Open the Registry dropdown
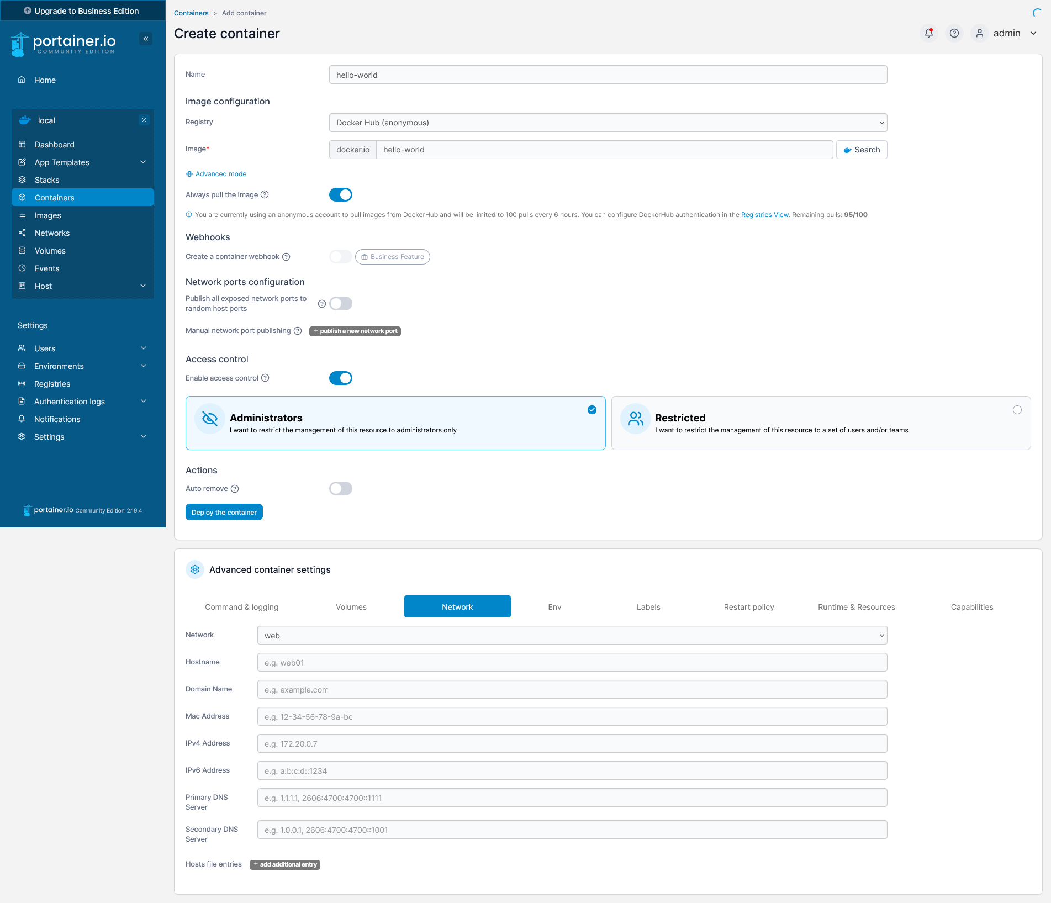Screen dimensions: 1051x903 point(608,122)
